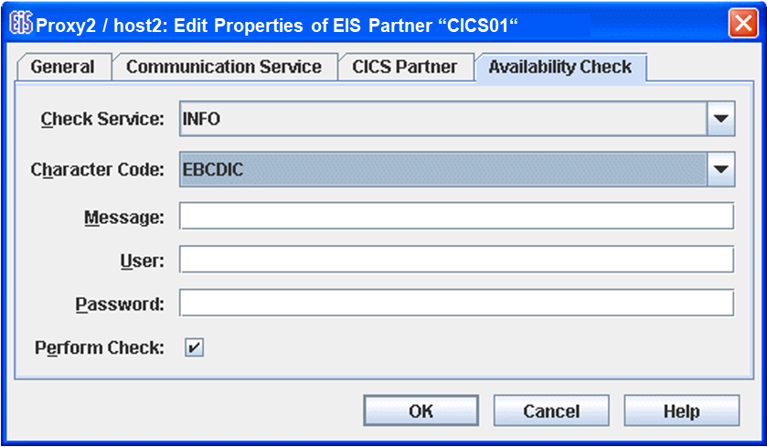Expand the Check Service dropdown arrow
Screen dimensions: 767x447
(722, 120)
